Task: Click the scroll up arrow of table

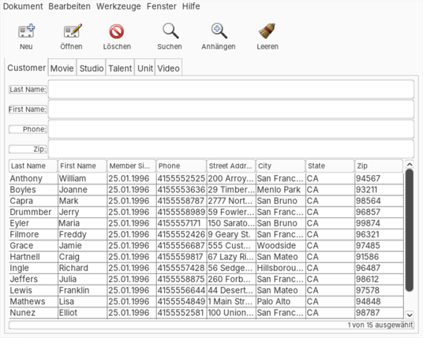Action: click(410, 164)
